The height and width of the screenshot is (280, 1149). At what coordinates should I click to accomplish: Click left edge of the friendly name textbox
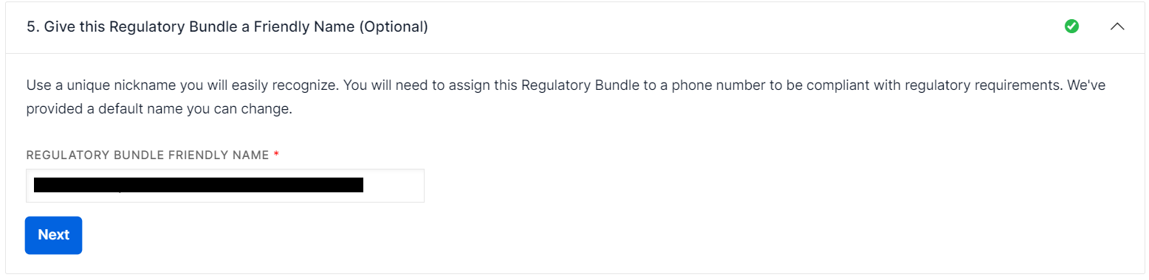[30, 185]
